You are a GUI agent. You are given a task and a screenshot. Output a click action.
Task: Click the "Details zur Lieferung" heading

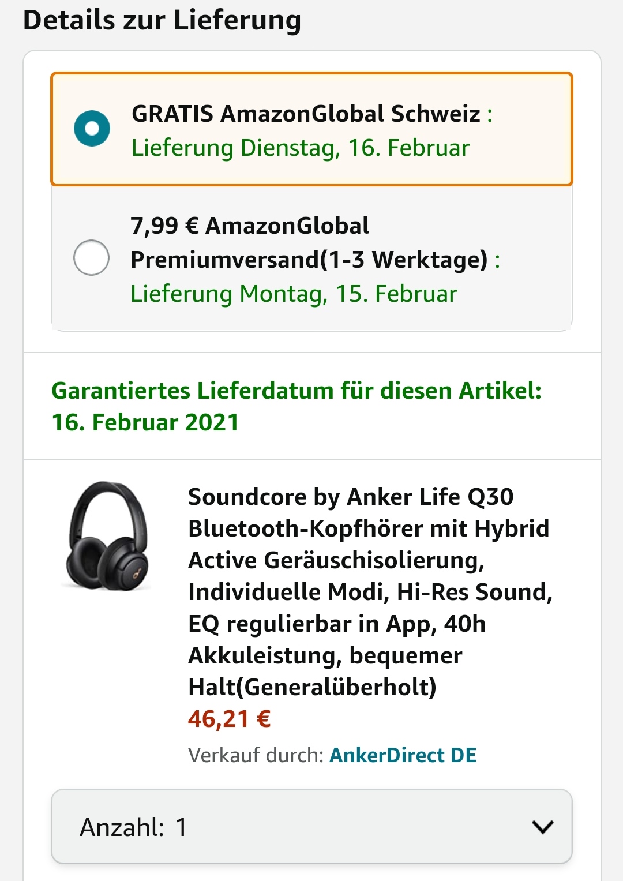(x=162, y=20)
